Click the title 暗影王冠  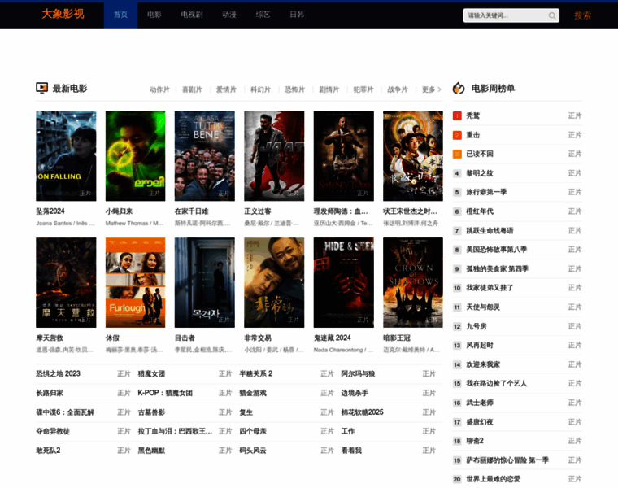397,338
